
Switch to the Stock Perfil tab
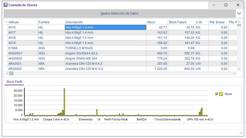[14, 82]
